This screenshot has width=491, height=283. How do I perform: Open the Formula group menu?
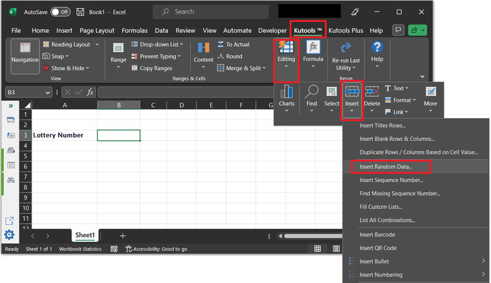(x=313, y=54)
